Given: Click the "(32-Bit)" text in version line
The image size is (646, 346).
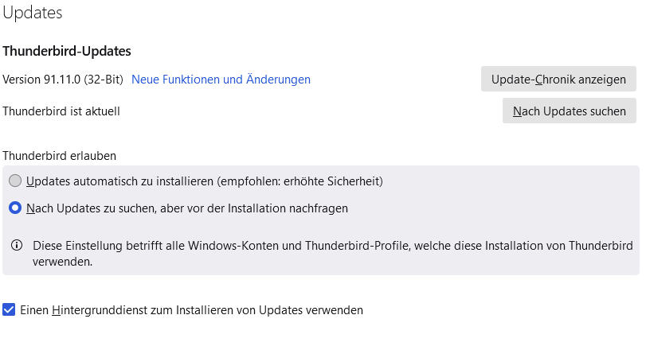Looking at the screenshot, I should coord(103,80).
